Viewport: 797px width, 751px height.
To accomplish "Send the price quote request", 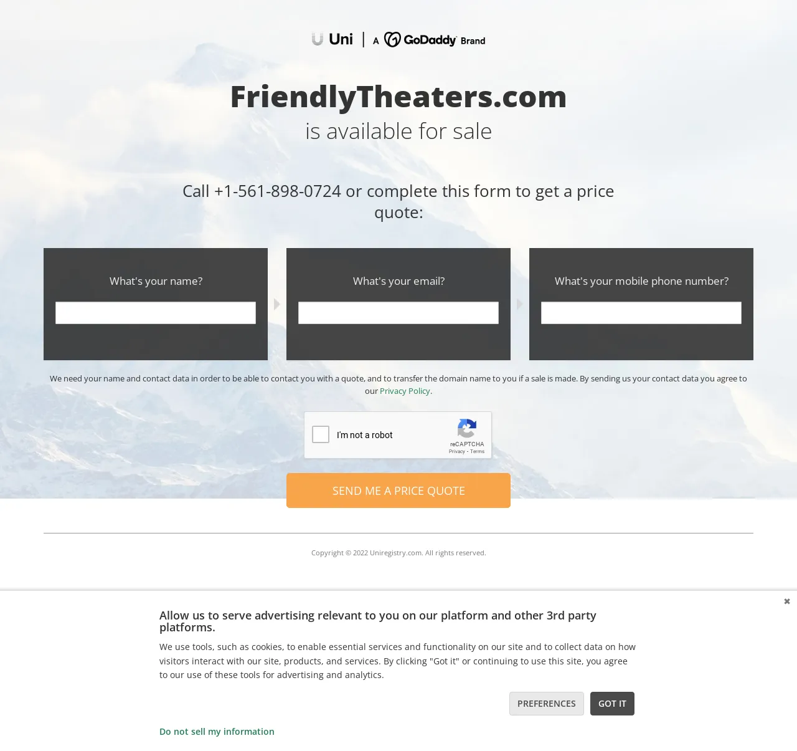I will [398, 490].
